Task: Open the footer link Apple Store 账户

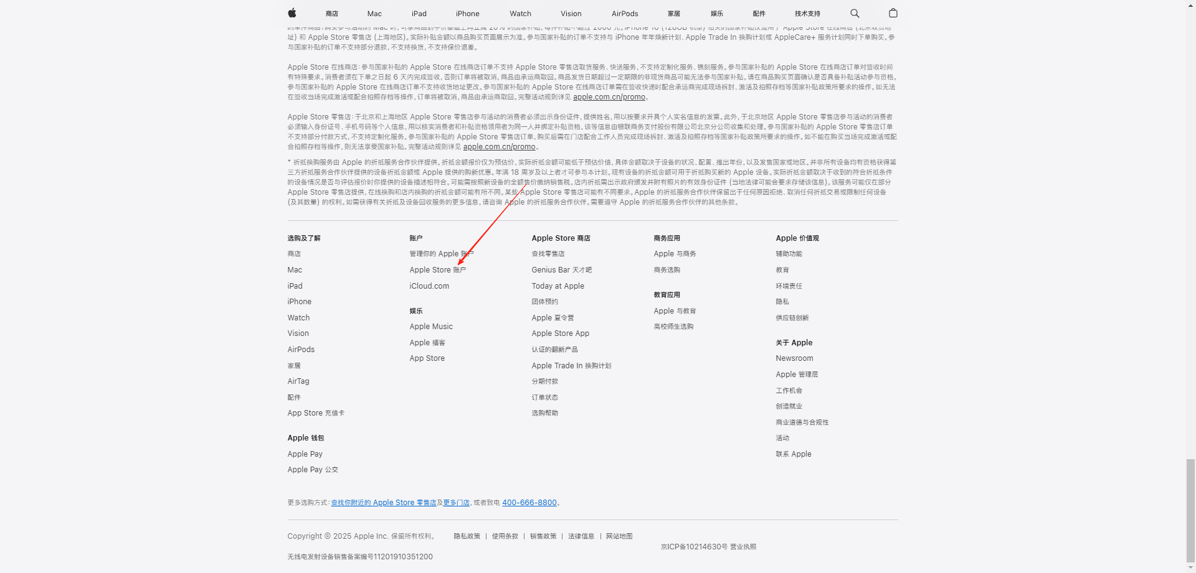Action: pos(437,270)
